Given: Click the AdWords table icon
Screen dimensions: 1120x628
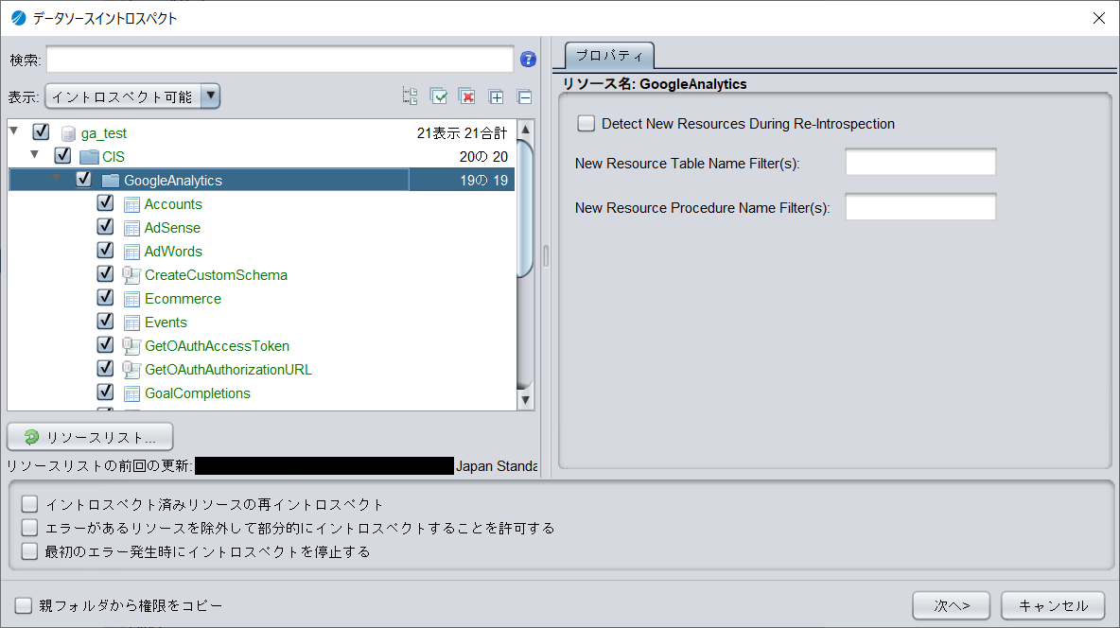Looking at the screenshot, I should 131,253.
